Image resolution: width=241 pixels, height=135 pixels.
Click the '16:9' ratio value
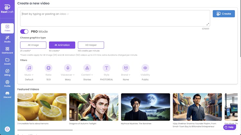tap(49, 80)
